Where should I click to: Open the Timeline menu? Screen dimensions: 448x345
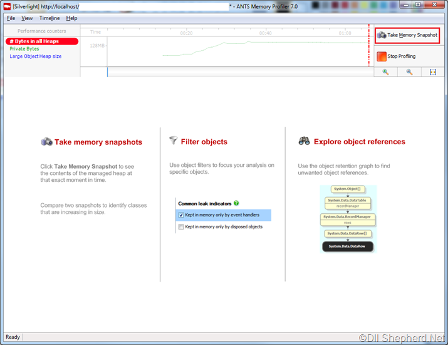click(x=49, y=18)
